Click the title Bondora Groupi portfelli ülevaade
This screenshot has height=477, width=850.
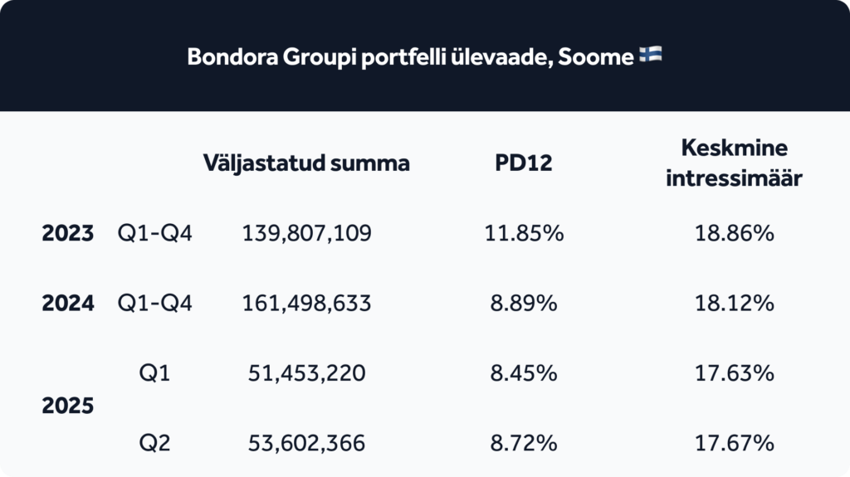pyautogui.click(x=410, y=56)
